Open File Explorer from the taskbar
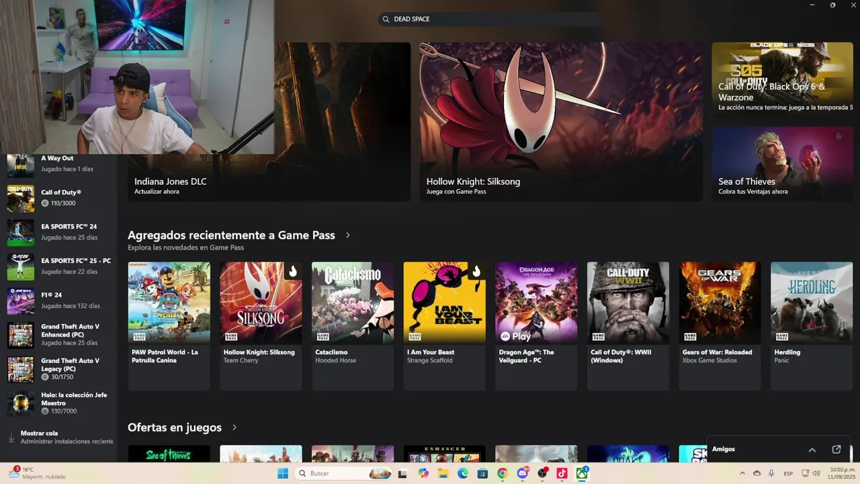The image size is (860, 484). coord(443,473)
